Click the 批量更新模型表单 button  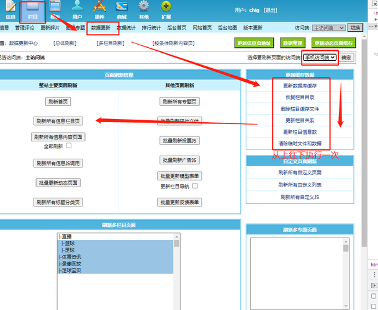tap(179, 176)
